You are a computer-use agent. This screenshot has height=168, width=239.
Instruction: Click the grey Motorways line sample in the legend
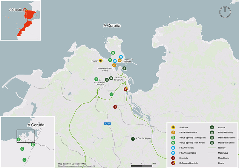(x=212, y=153)
